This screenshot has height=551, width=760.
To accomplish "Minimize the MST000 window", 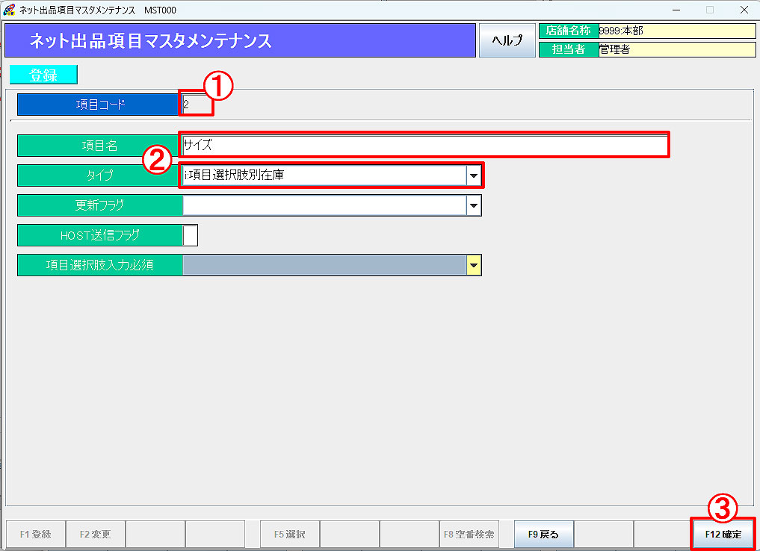I will coord(676,10).
